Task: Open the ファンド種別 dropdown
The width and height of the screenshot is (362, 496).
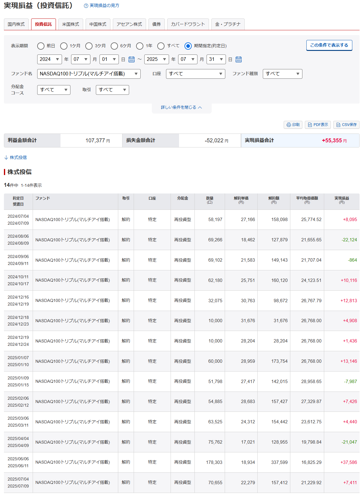Action: click(282, 74)
